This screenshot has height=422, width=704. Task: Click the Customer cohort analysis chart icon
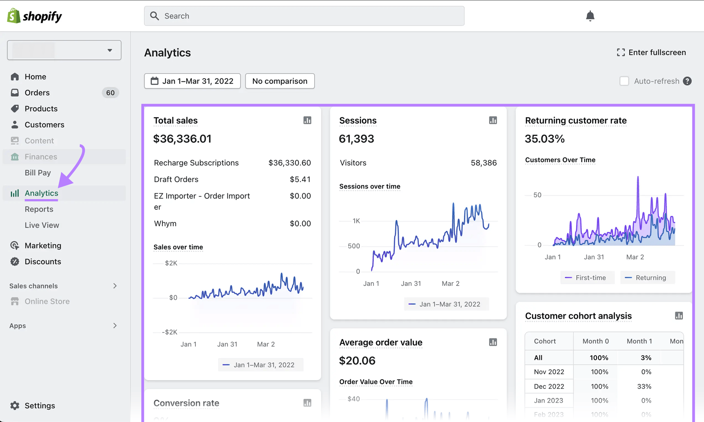[x=679, y=315]
